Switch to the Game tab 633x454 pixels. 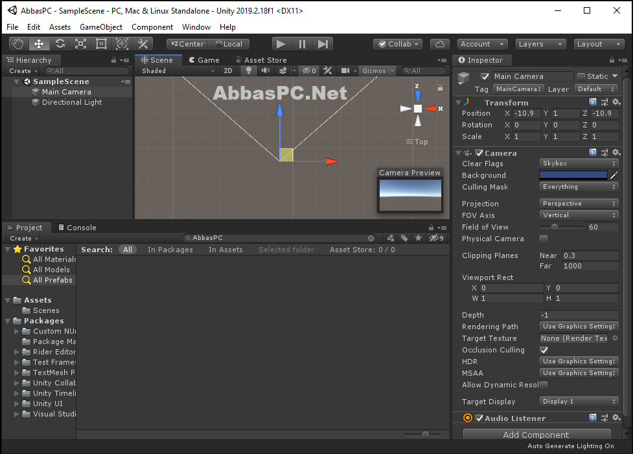tap(204, 60)
